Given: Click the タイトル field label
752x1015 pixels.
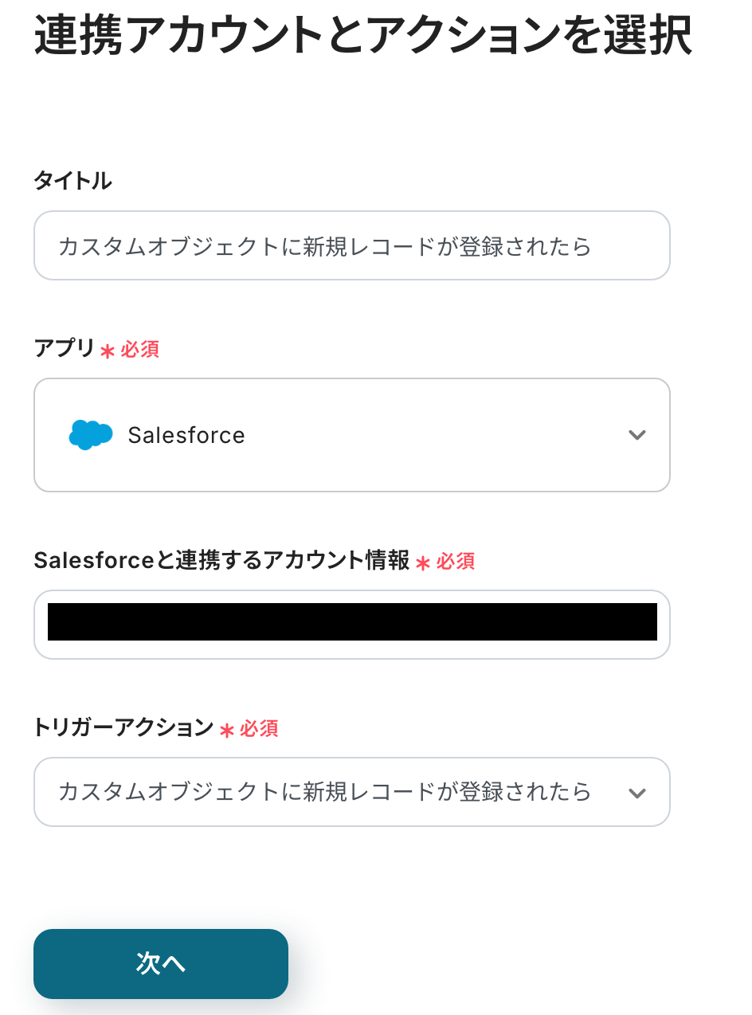Looking at the screenshot, I should (x=72, y=181).
